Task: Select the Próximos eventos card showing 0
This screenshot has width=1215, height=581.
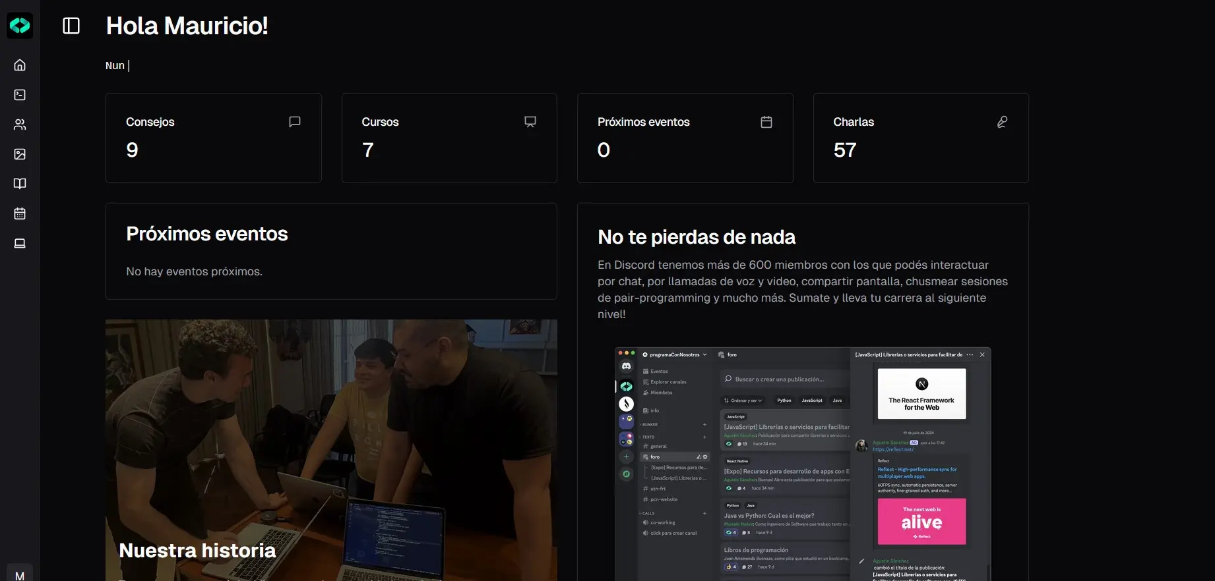Action: point(685,138)
